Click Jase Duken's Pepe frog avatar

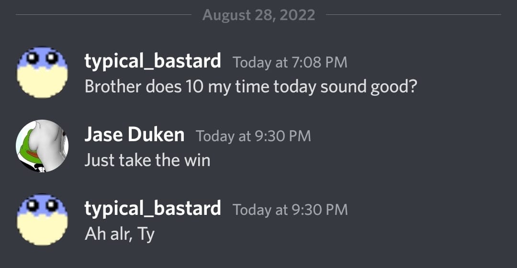(x=42, y=145)
